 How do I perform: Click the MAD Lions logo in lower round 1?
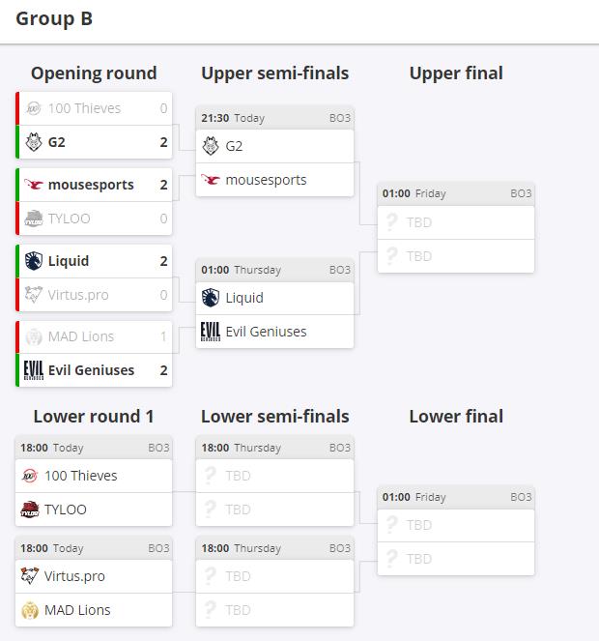click(x=29, y=610)
